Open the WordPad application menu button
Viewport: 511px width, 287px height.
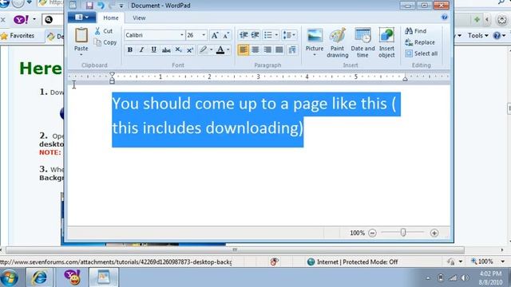81,18
